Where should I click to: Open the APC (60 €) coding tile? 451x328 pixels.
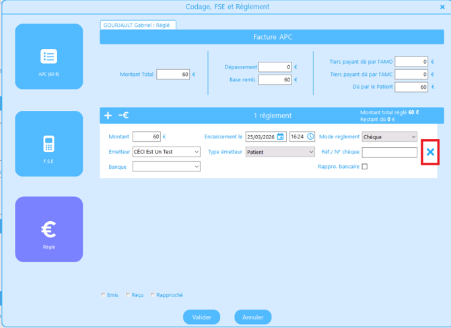(x=49, y=57)
